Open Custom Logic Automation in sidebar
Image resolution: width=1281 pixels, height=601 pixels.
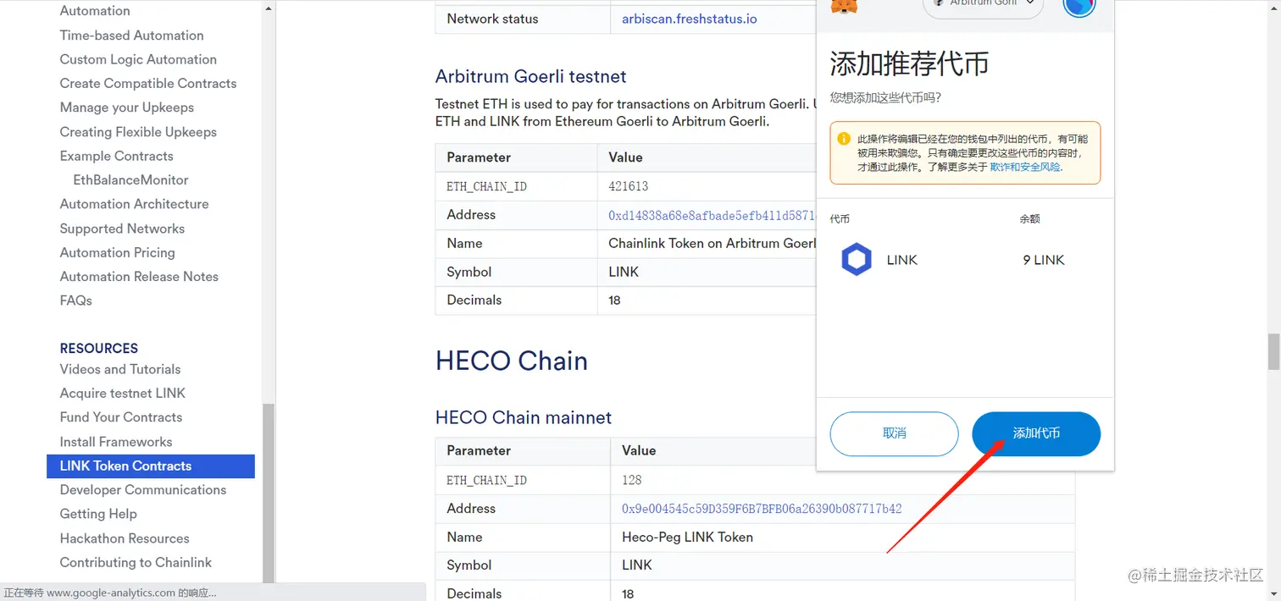click(x=138, y=59)
